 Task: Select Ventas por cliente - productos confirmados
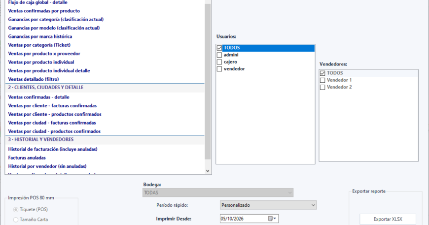(55, 114)
